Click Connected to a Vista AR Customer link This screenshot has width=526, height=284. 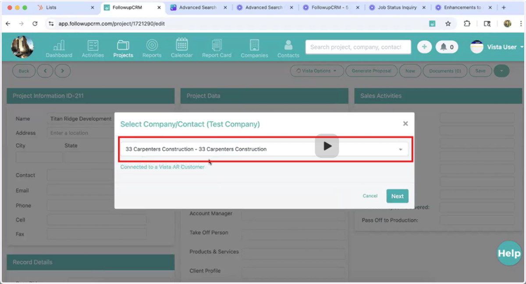coord(163,167)
